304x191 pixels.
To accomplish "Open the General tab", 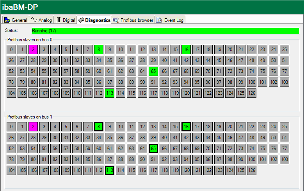I will coord(16,20).
